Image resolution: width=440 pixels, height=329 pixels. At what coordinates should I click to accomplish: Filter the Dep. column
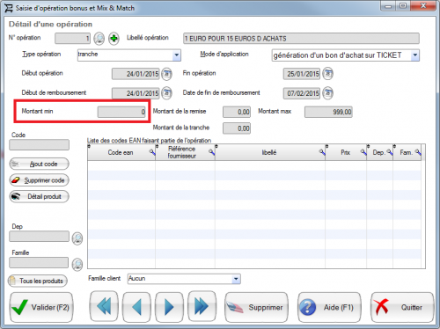click(x=390, y=152)
